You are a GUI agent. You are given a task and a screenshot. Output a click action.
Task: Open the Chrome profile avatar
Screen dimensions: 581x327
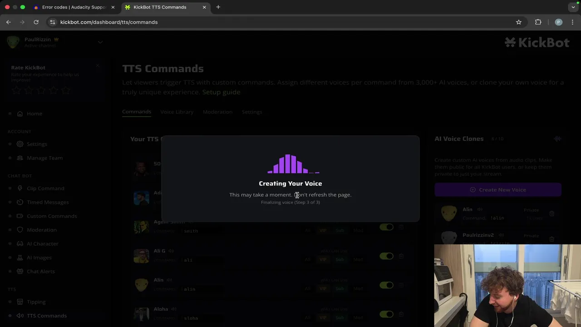coord(559,22)
